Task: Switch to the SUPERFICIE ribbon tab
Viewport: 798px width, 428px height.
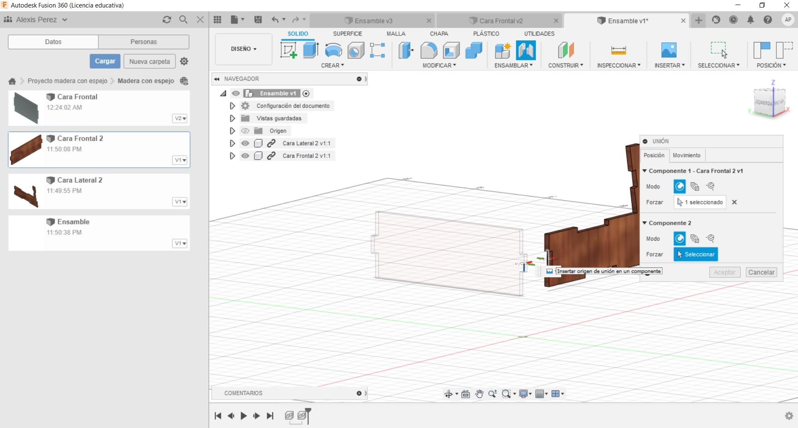Action: pos(347,34)
